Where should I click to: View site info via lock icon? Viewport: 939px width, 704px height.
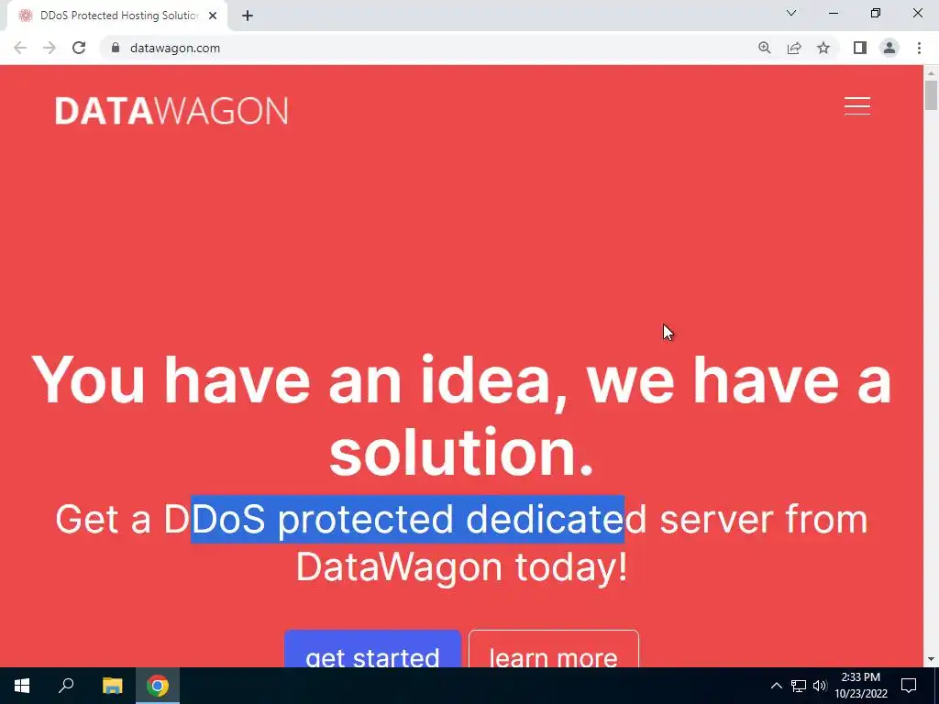tap(116, 48)
